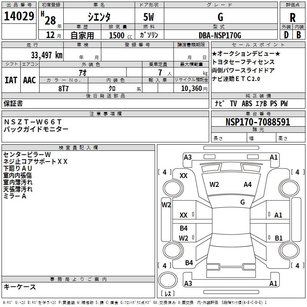Click the G windshield chip mark
The width and height of the screenshot is (307, 307).
tap(243, 202)
